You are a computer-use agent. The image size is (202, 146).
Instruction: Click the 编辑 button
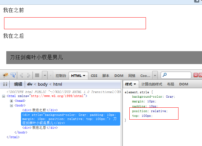click(x=18, y=84)
